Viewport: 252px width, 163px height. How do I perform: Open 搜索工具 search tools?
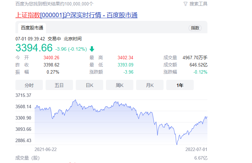pos(199,4)
